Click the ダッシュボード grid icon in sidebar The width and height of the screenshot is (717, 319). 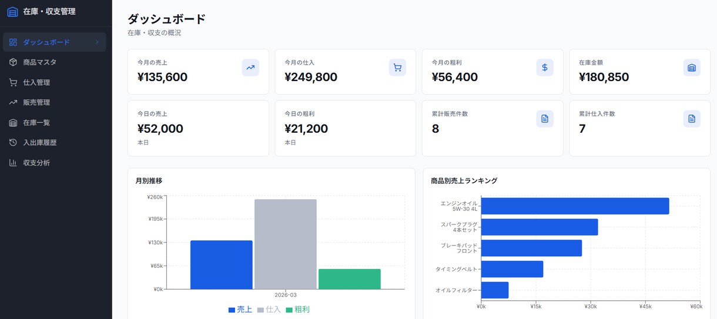[13, 42]
